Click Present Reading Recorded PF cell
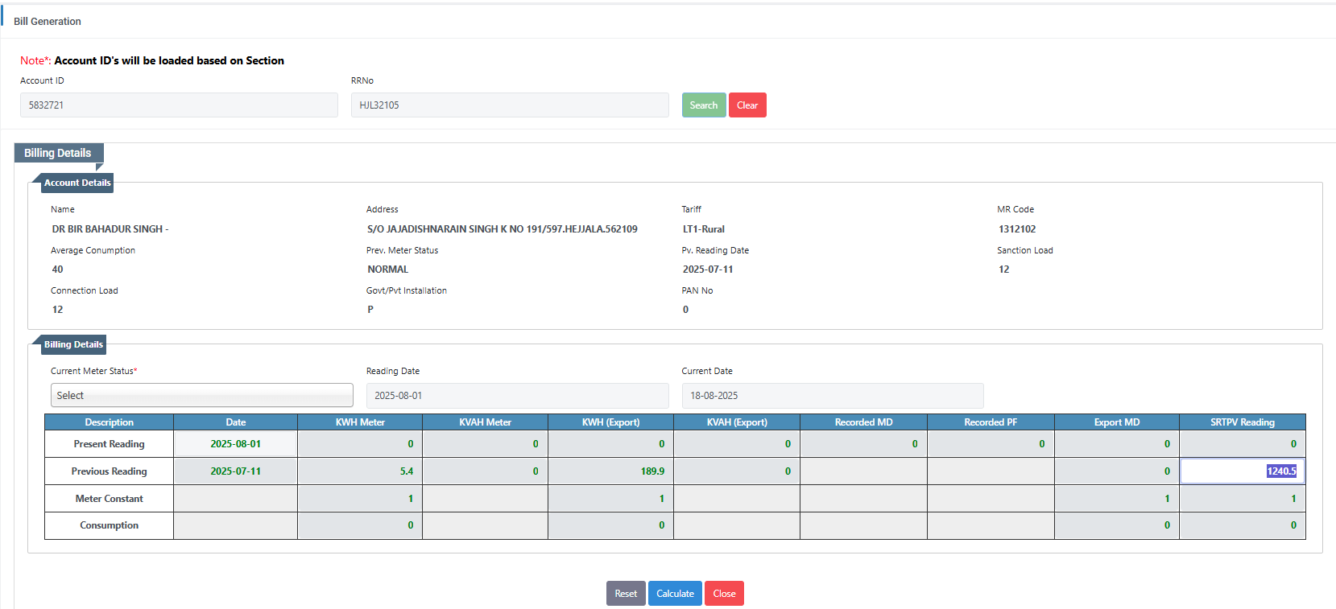The width and height of the screenshot is (1336, 609). coord(991,444)
